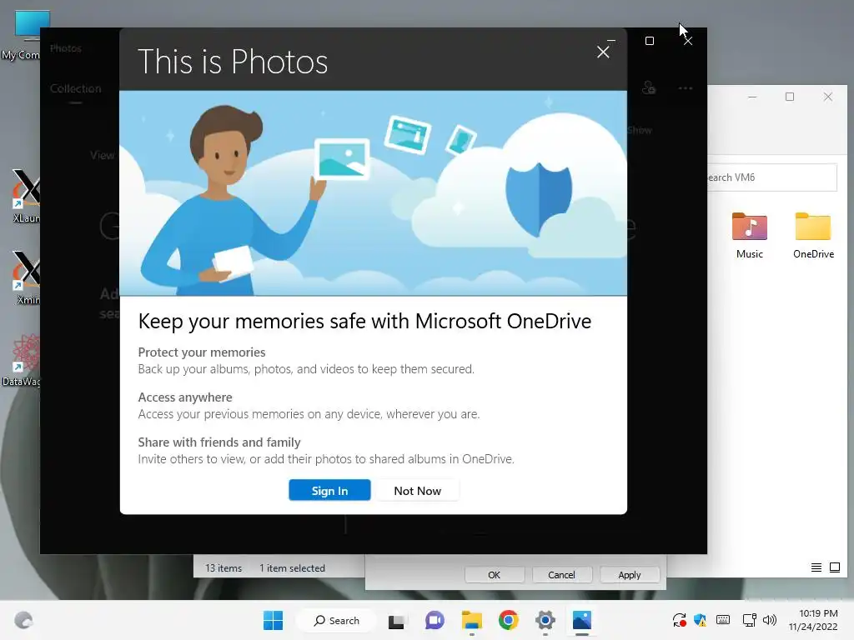Image resolution: width=854 pixels, height=640 pixels.
Task: Close the This is Photos dialog
Action: [603, 52]
